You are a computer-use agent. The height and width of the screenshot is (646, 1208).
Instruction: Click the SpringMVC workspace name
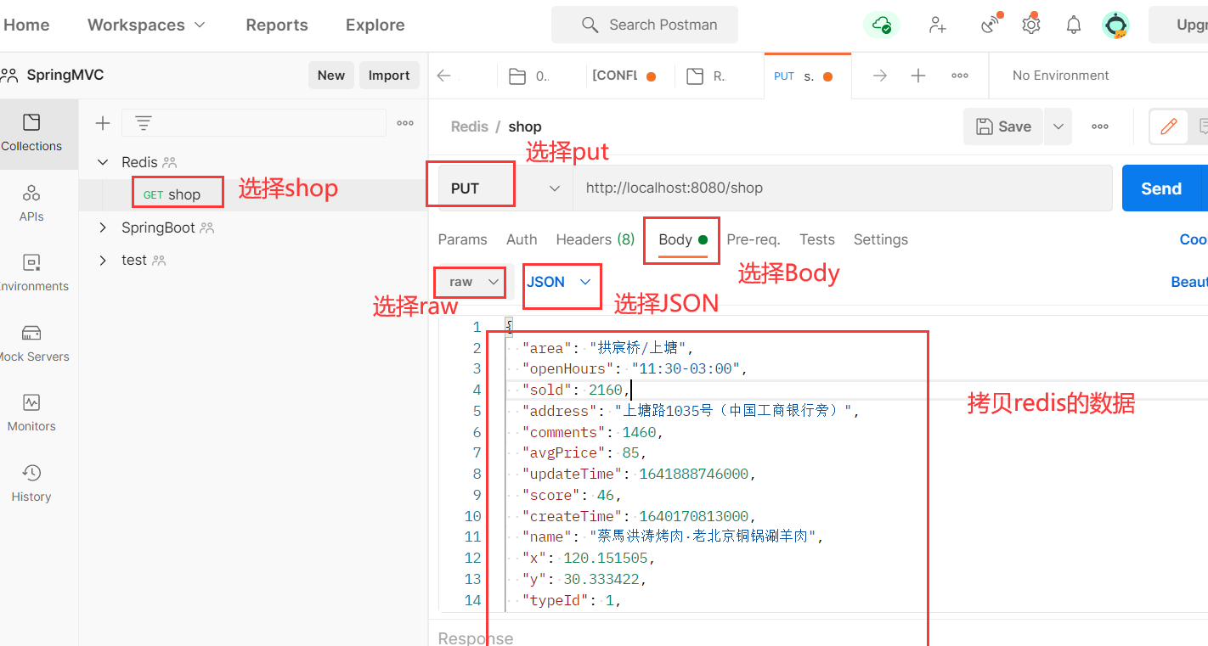point(65,75)
